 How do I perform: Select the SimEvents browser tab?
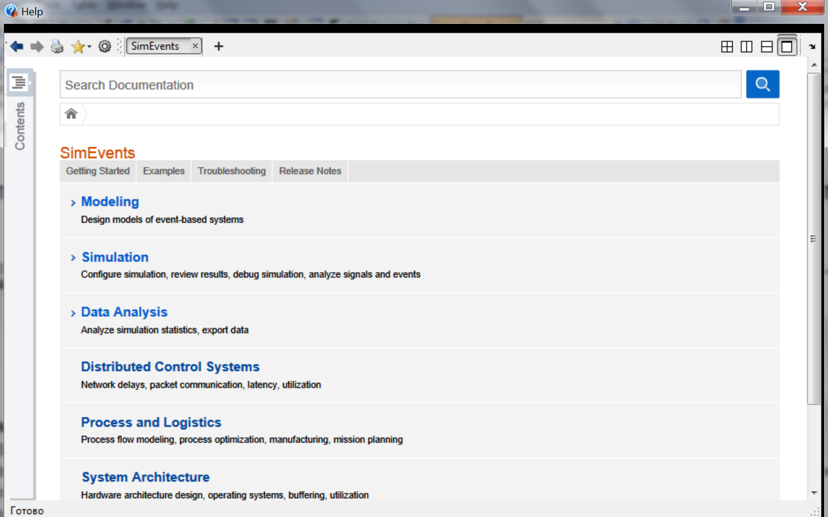coord(155,46)
